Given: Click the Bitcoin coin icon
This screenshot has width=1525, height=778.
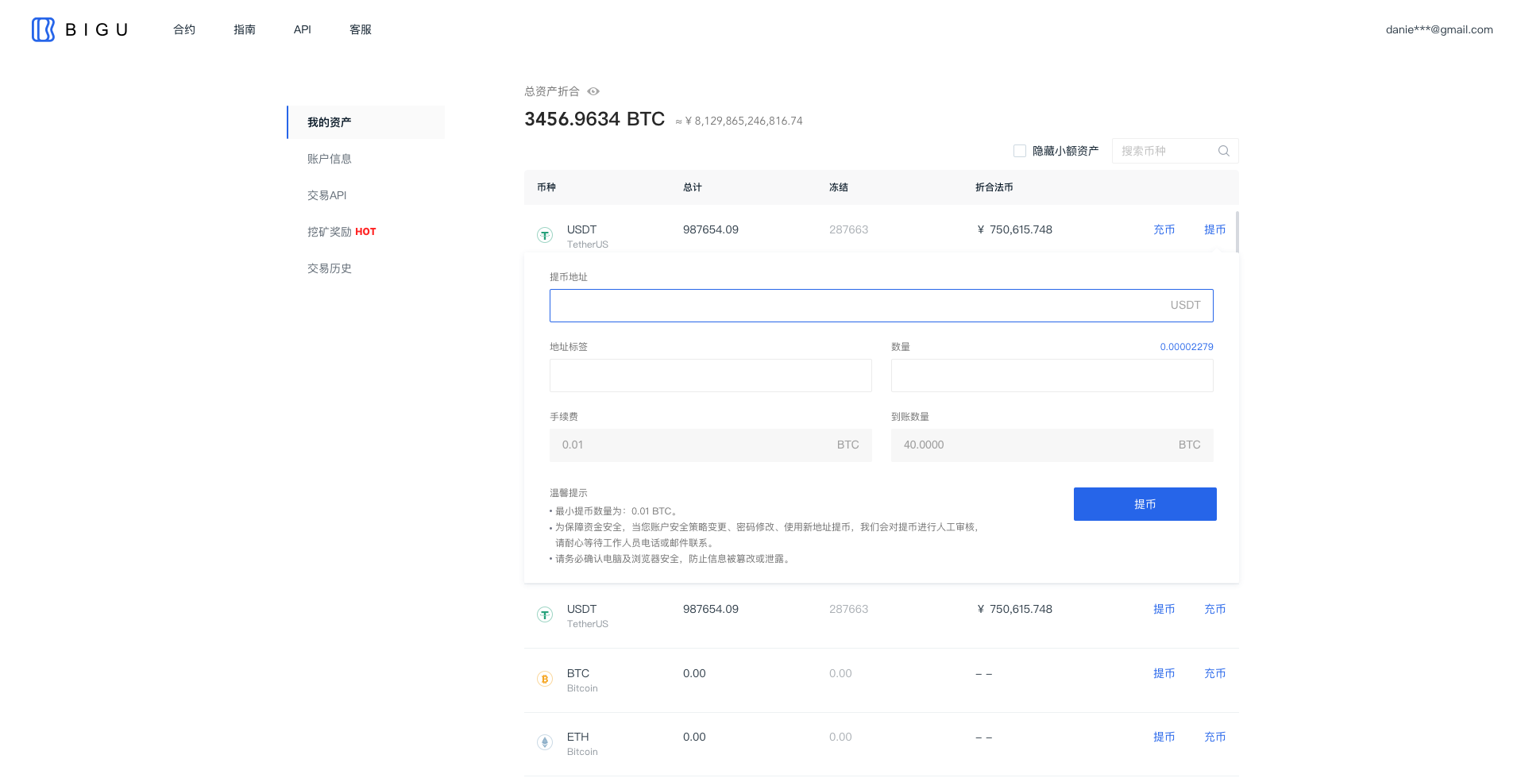Looking at the screenshot, I should 545,679.
